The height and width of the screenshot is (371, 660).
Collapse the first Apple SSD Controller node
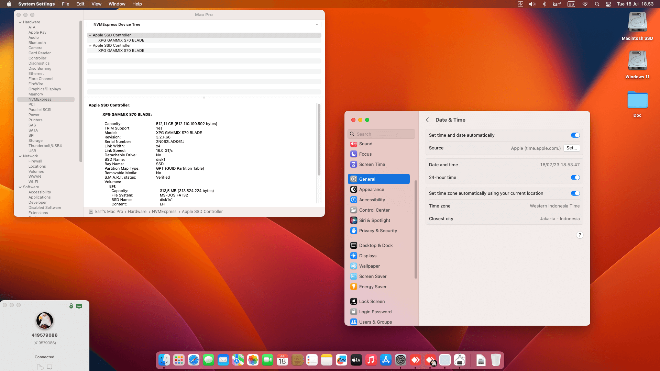[90, 35]
